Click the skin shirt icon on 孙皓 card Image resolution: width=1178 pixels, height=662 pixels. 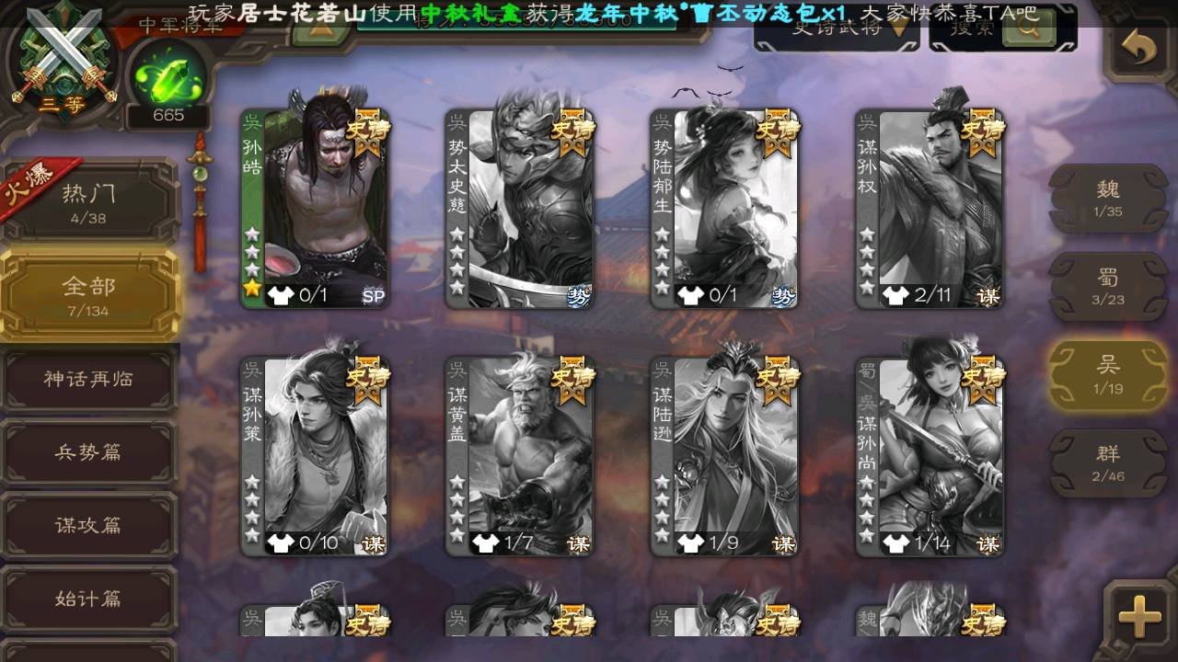click(x=279, y=296)
